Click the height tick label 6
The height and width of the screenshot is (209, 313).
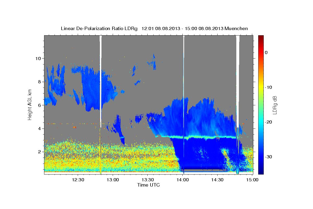pyautogui.click(x=39, y=105)
